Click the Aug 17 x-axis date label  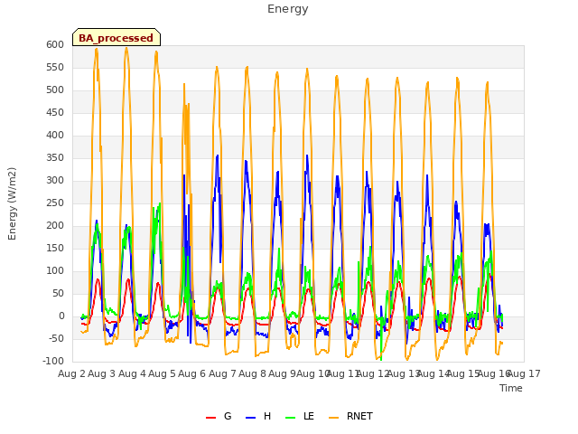pos(524,373)
